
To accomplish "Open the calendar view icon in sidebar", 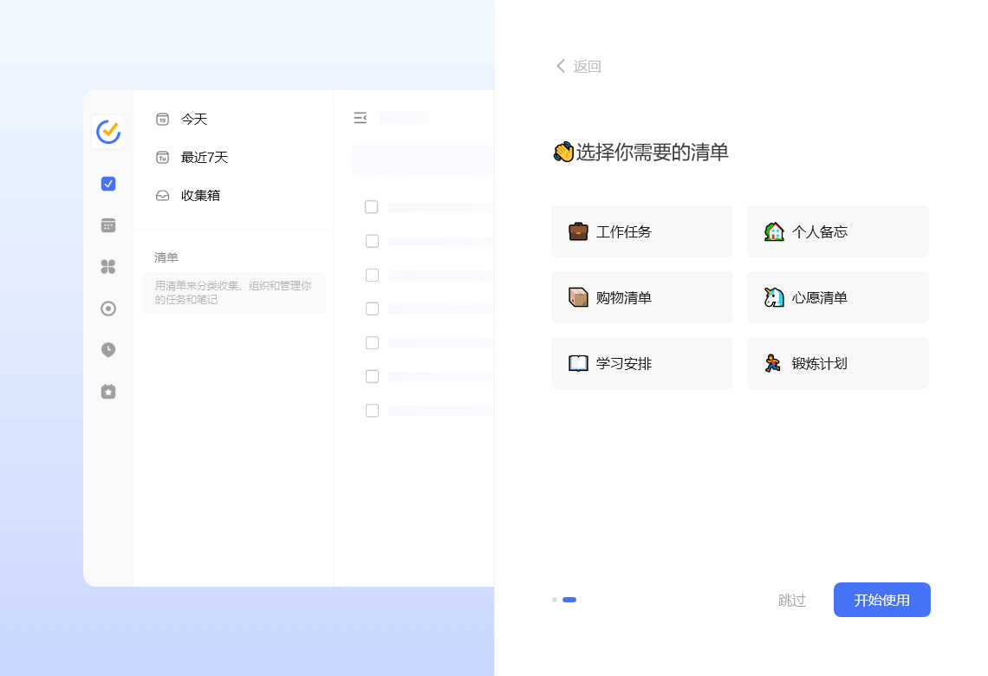I will pyautogui.click(x=108, y=225).
